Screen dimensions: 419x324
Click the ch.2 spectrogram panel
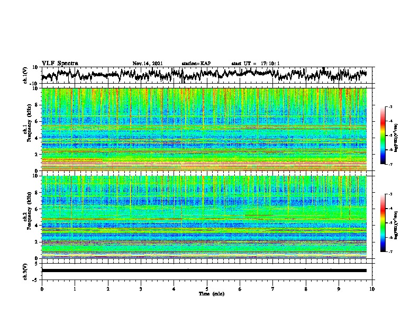(204, 217)
